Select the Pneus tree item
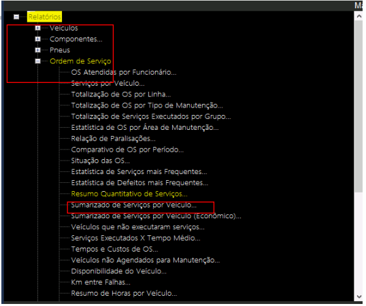Image resolution: width=366 pixels, height=306 pixels. pos(60,50)
